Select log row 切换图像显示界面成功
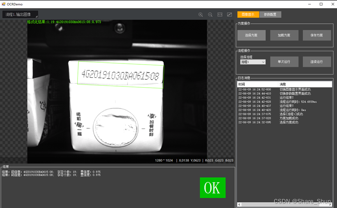The image size is (337, 208). click(x=285, y=89)
